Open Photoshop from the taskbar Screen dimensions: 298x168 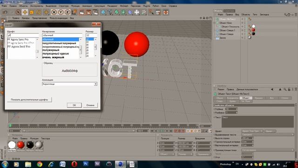click(86, 164)
